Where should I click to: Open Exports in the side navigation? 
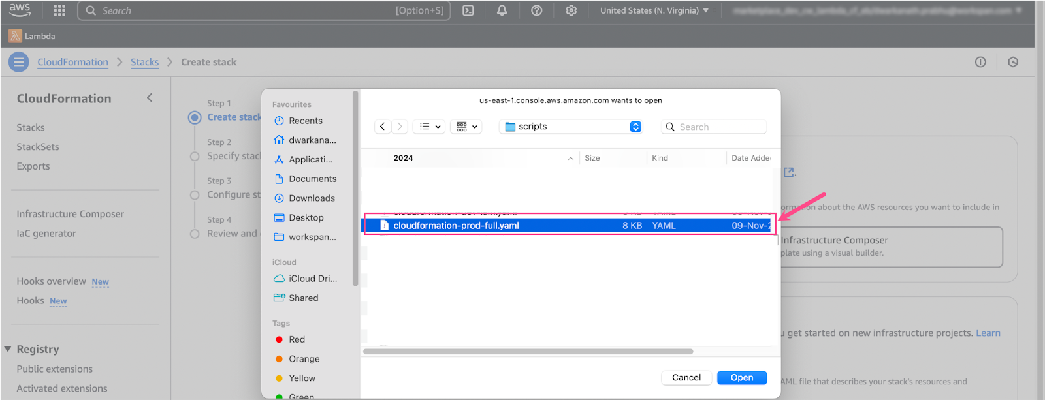[33, 166]
